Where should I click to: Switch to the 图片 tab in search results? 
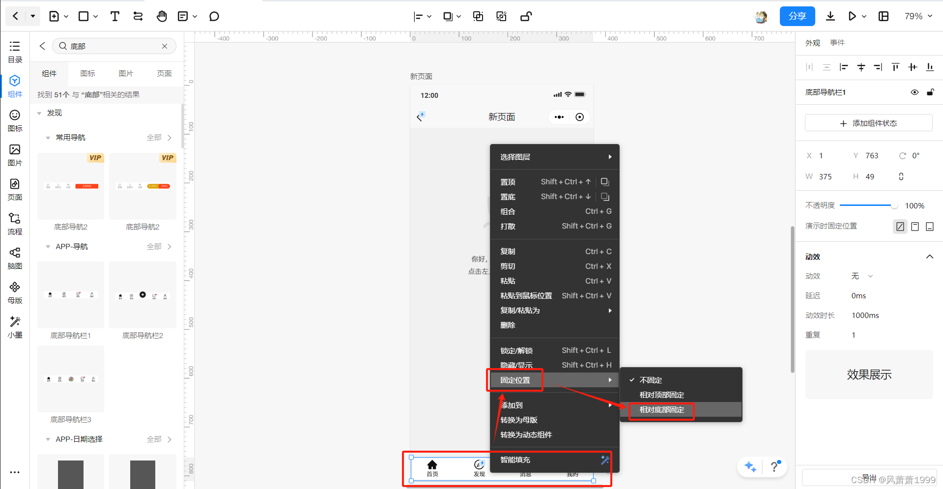pos(126,74)
